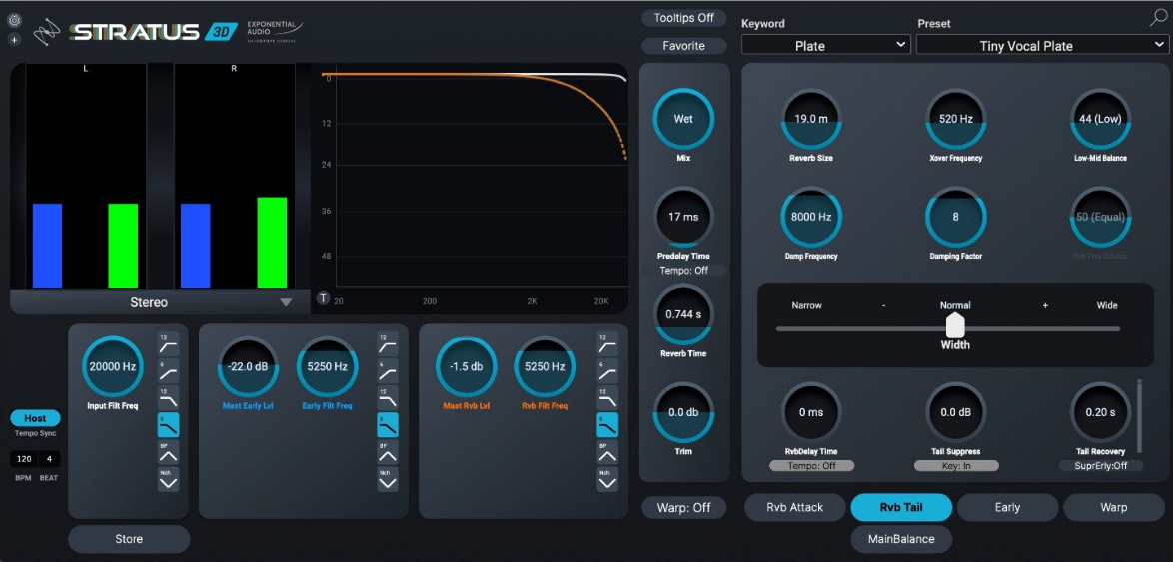Select notch (Nch) shape for Reverb filter
The width and height of the screenshot is (1173, 562).
click(x=607, y=479)
